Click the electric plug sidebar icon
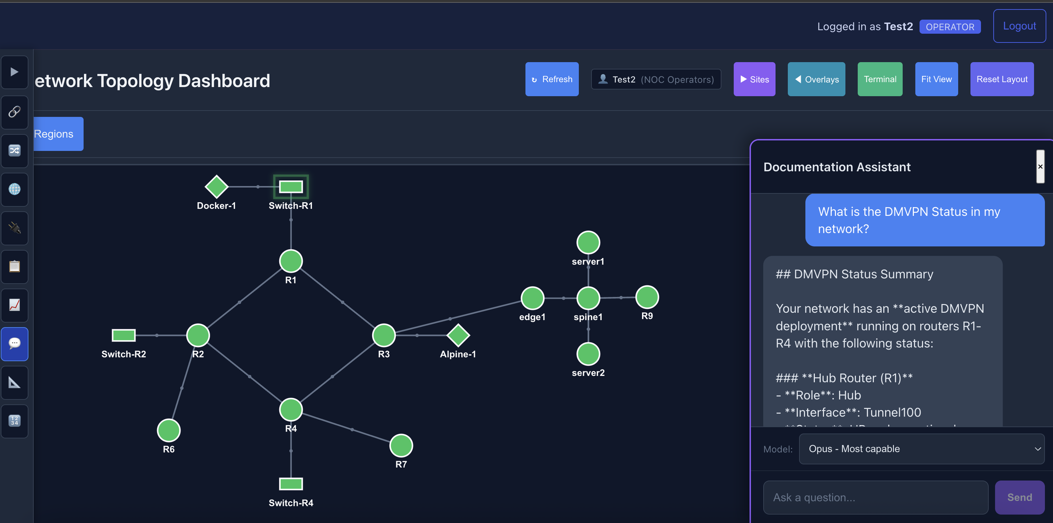 15,228
